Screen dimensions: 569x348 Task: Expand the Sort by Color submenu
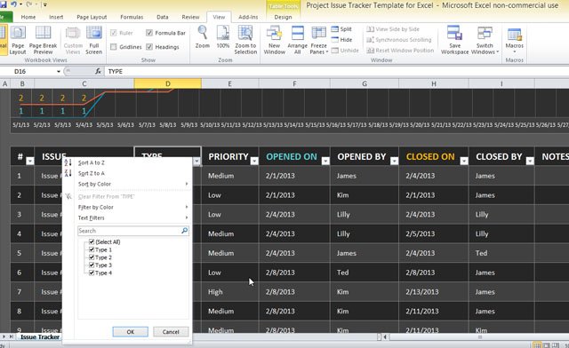[127, 184]
